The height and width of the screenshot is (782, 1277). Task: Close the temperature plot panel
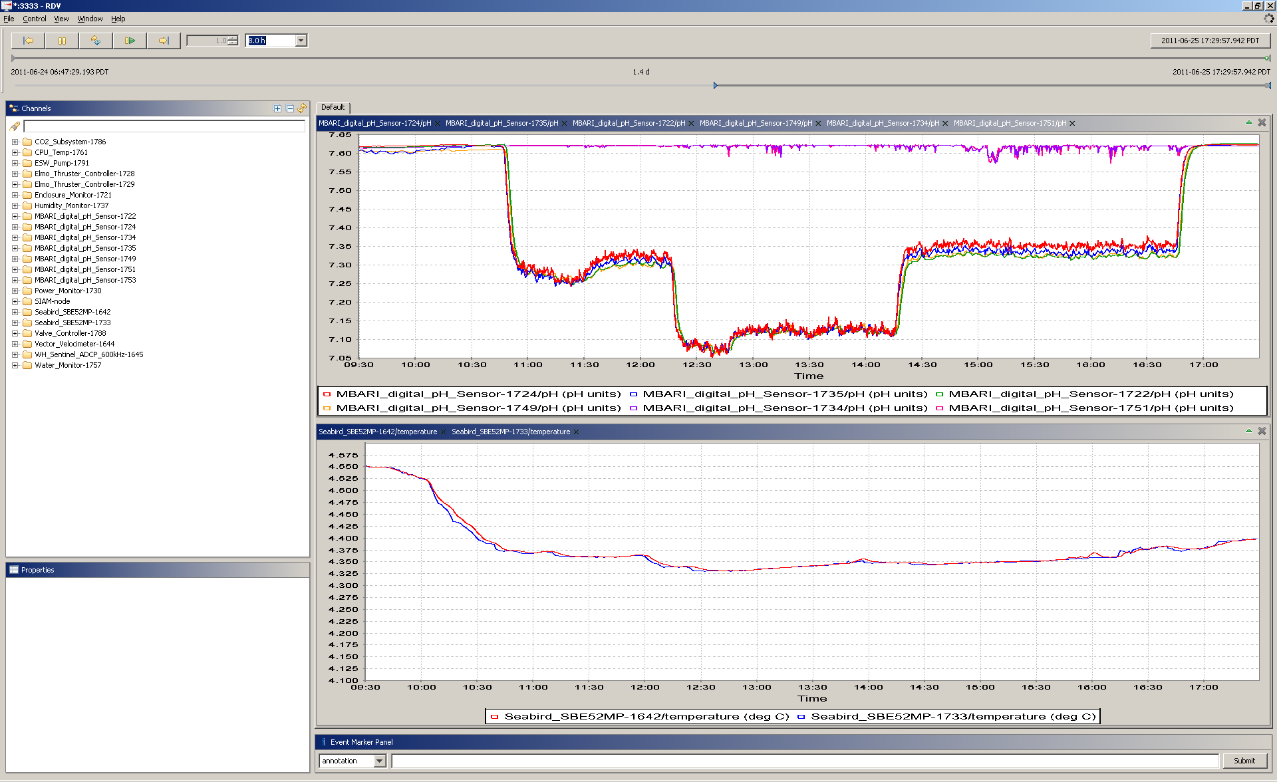(1262, 431)
